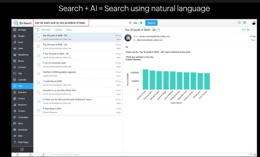This screenshot has height=157, width=260.
Task: Click the Docs sidebar icon
Action: (x=15, y=123)
